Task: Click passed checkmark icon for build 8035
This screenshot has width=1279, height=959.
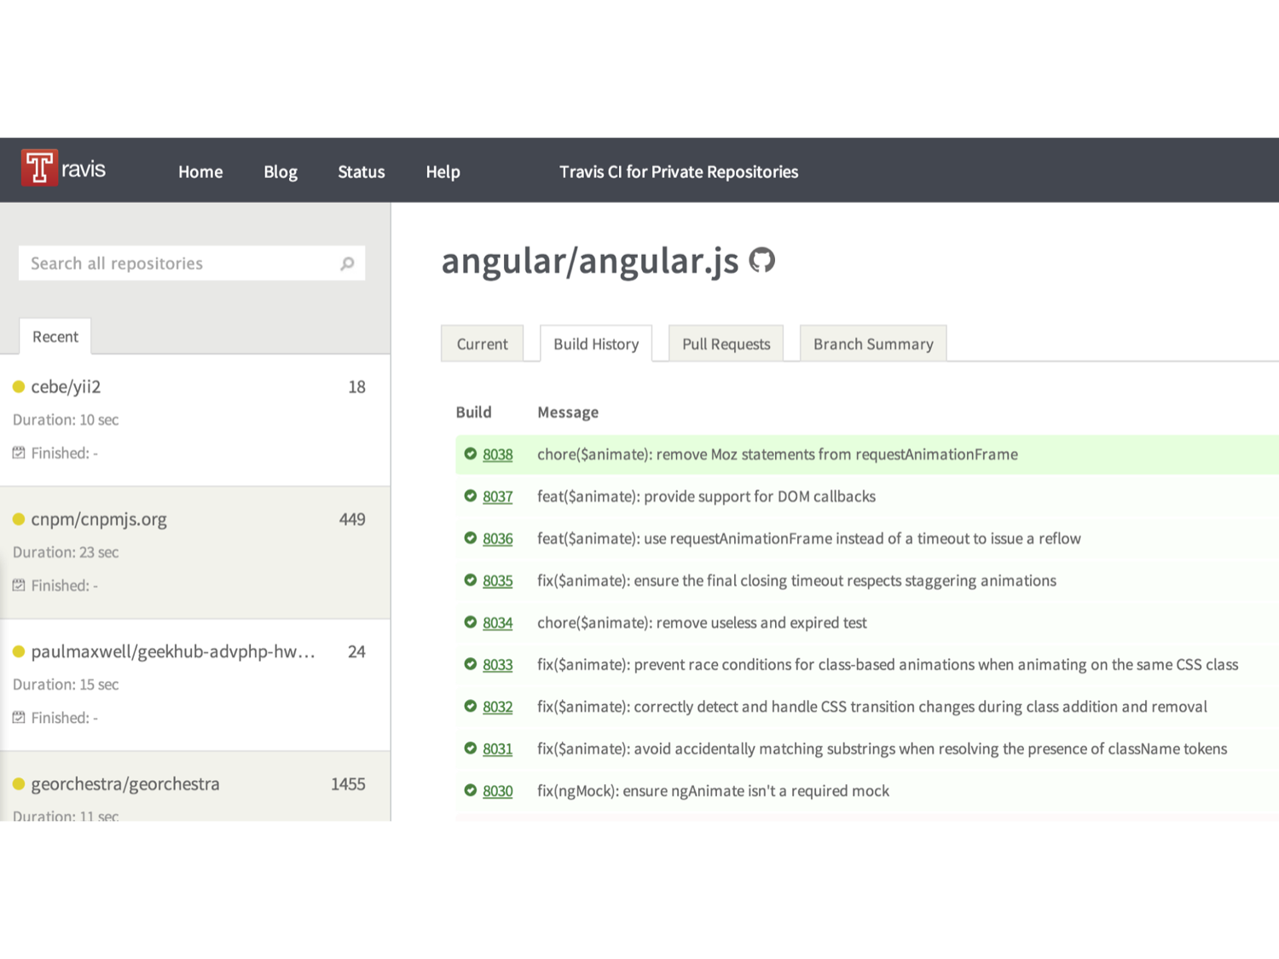Action: (x=470, y=580)
